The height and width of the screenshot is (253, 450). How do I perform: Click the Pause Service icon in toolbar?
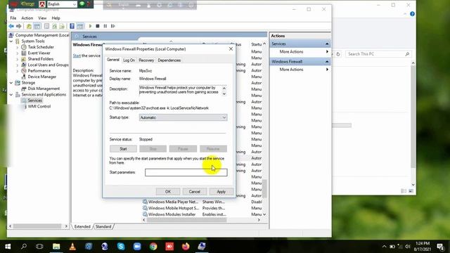coord(105,26)
